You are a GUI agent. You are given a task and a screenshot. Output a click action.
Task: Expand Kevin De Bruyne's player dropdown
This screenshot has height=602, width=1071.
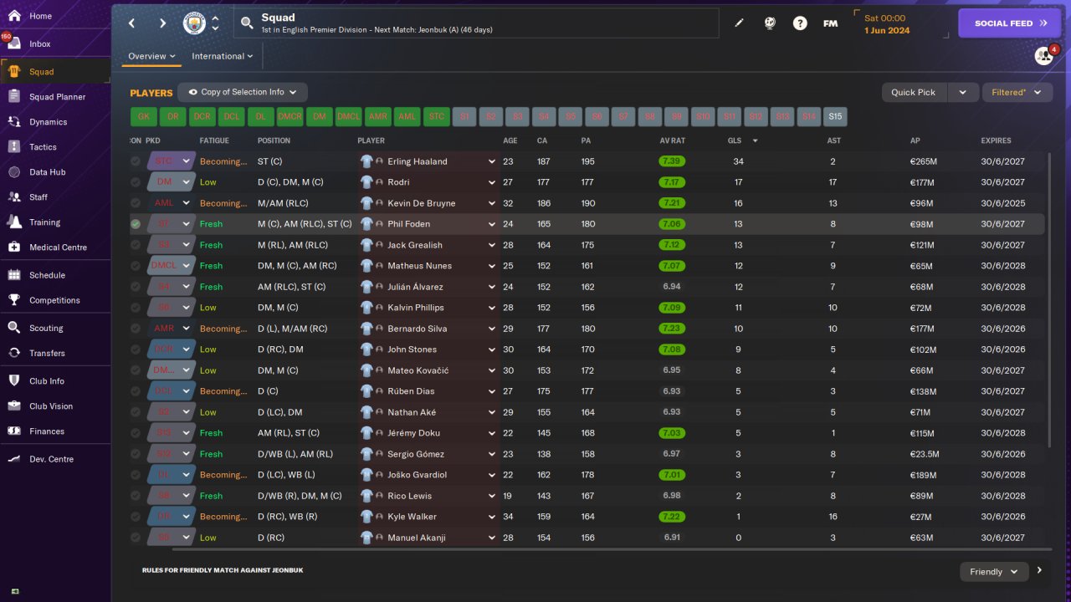492,203
